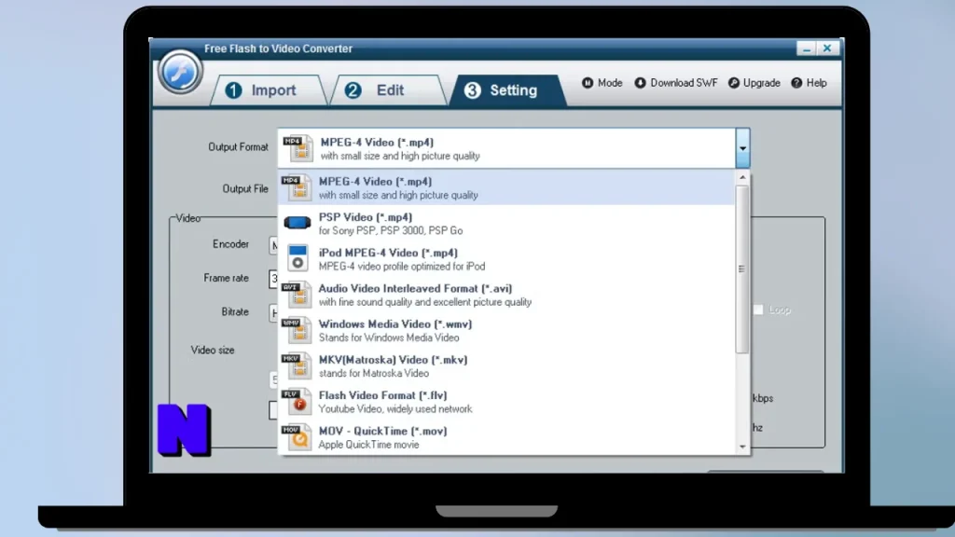Choose MPEG-4 Video (*.mp4) from list
Screen dimensions: 955x537
[506, 187]
